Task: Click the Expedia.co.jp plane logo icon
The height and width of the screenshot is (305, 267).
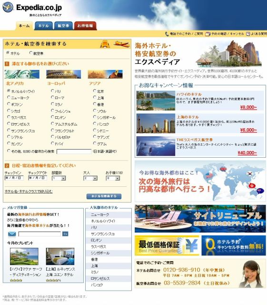Action: (x=8, y=7)
